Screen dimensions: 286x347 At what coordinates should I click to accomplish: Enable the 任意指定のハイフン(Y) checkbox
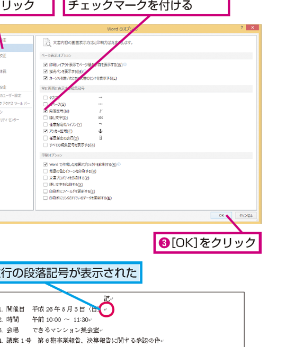tap(46, 124)
